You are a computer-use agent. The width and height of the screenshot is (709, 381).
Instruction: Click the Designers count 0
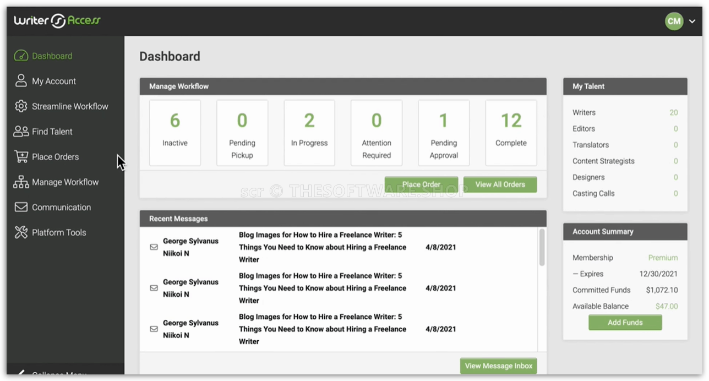point(676,177)
